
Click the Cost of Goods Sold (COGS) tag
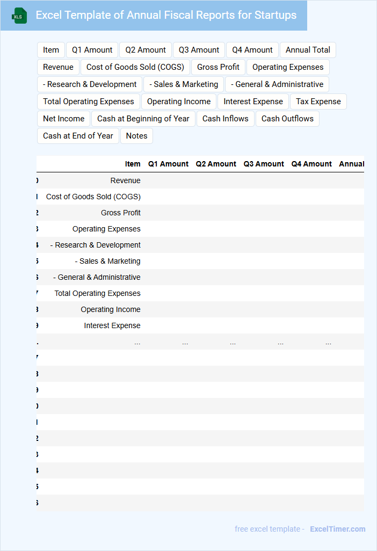(x=135, y=67)
